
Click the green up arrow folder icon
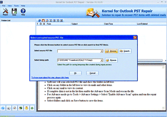(32, 108)
